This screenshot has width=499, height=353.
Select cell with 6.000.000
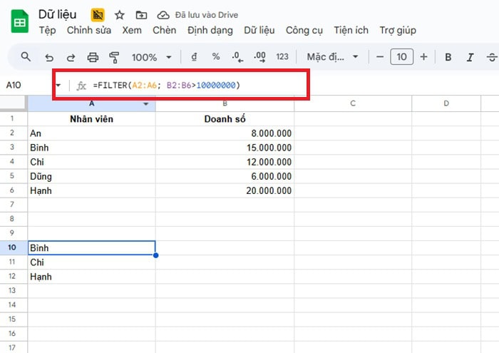225,176
